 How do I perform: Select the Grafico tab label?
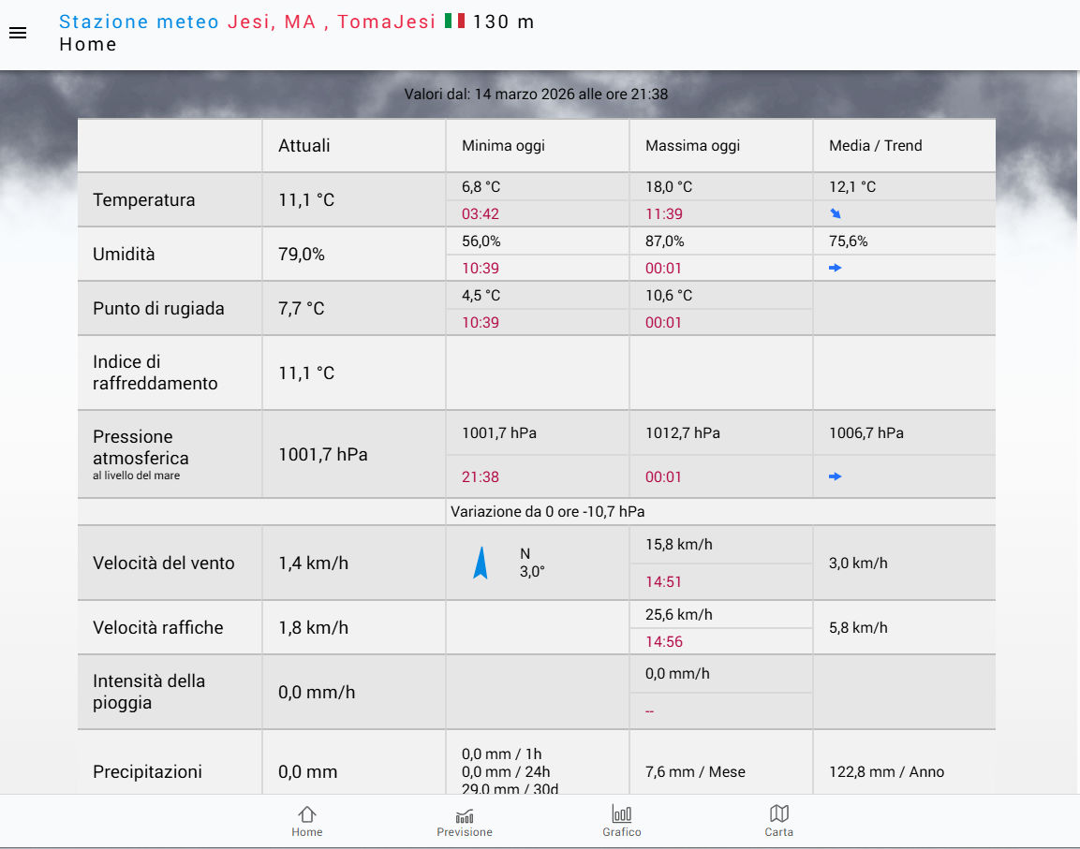point(622,832)
